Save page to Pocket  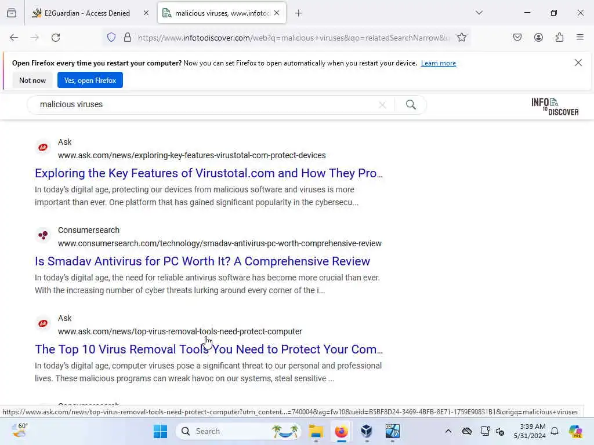coord(517,38)
